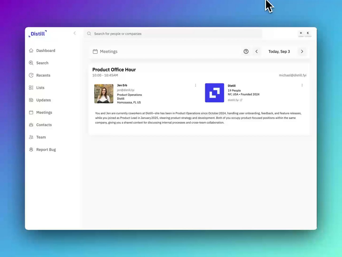Screen dimensions: 342x257
Task: Open the Distill company logo thumbnail
Action: (215, 93)
